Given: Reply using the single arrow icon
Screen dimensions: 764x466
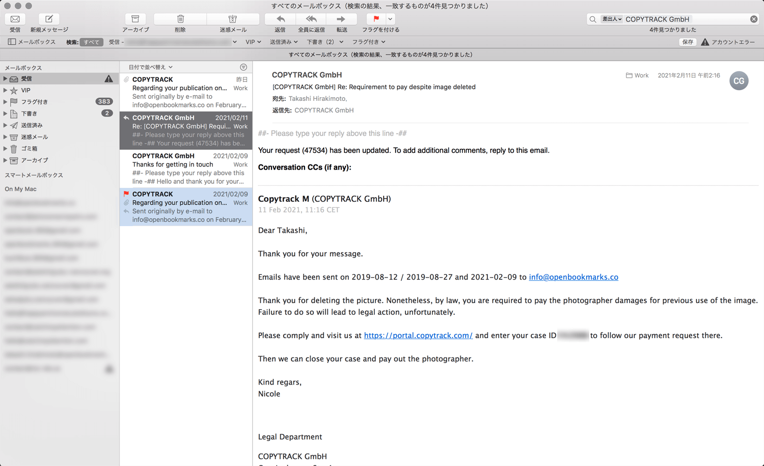Looking at the screenshot, I should [x=280, y=19].
